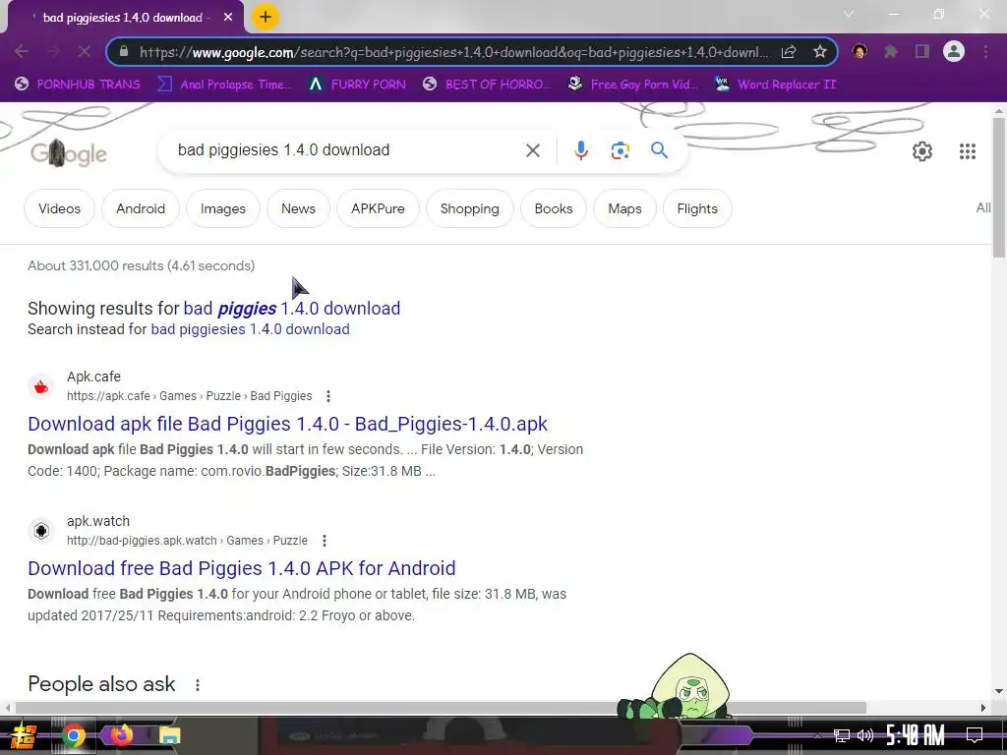
Task: Open apk.watch result options menu
Action: [x=325, y=541]
